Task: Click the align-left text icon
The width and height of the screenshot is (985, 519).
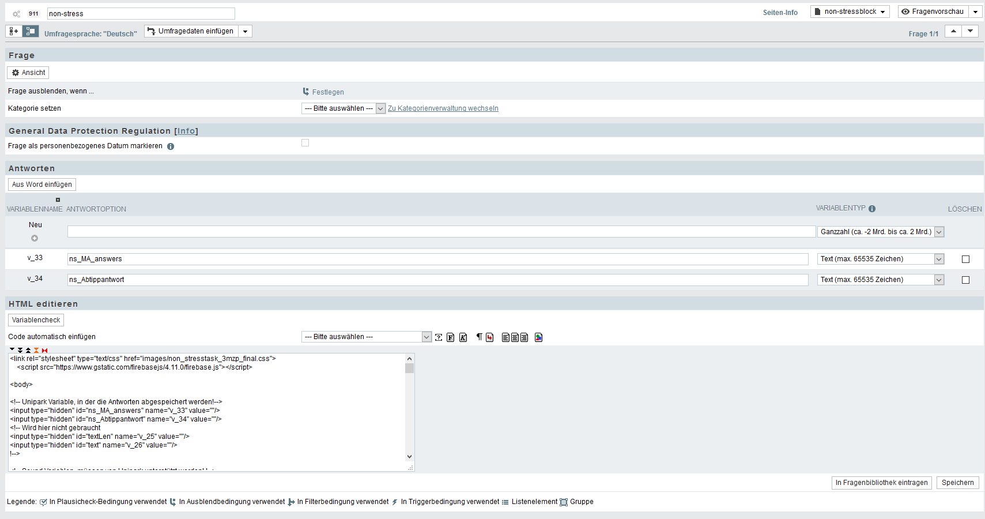Action: tap(505, 337)
